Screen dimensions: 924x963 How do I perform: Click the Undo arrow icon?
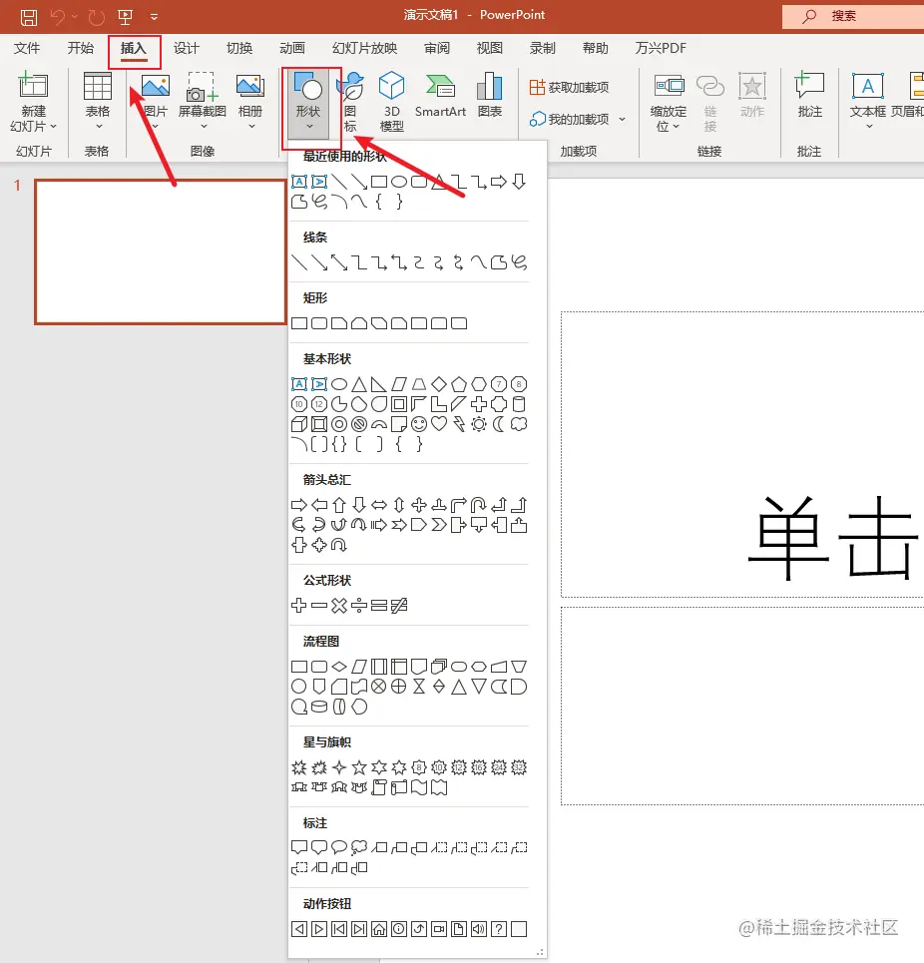pos(58,17)
